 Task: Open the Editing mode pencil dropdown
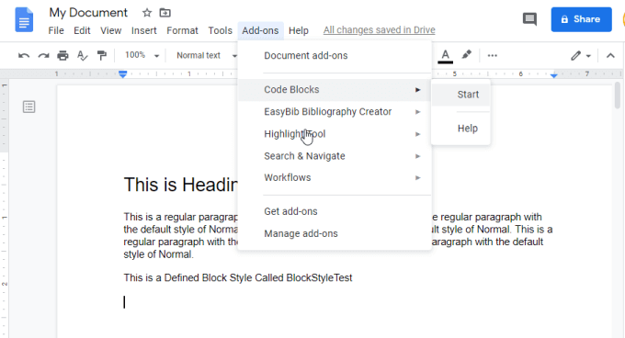580,55
